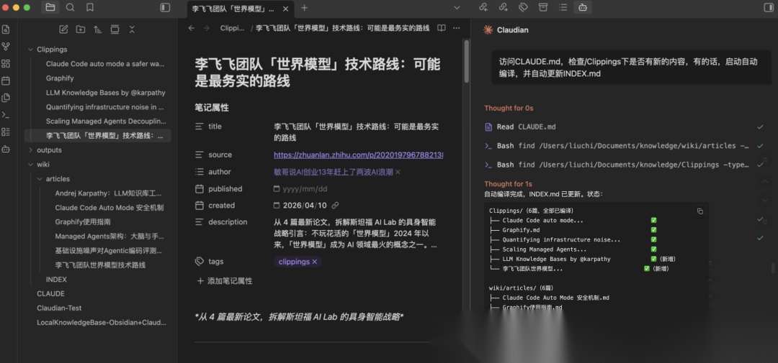Open tags pane tab in right sidebar

[523, 7]
